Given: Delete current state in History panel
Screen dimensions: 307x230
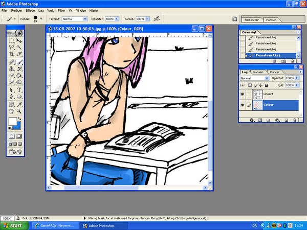Looking at the screenshot, I should pyautogui.click(x=292, y=61).
